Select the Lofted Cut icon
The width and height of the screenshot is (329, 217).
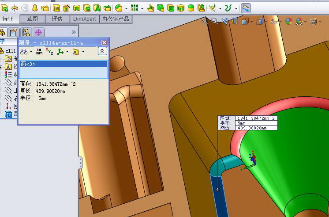pyautogui.click(x=97, y=8)
